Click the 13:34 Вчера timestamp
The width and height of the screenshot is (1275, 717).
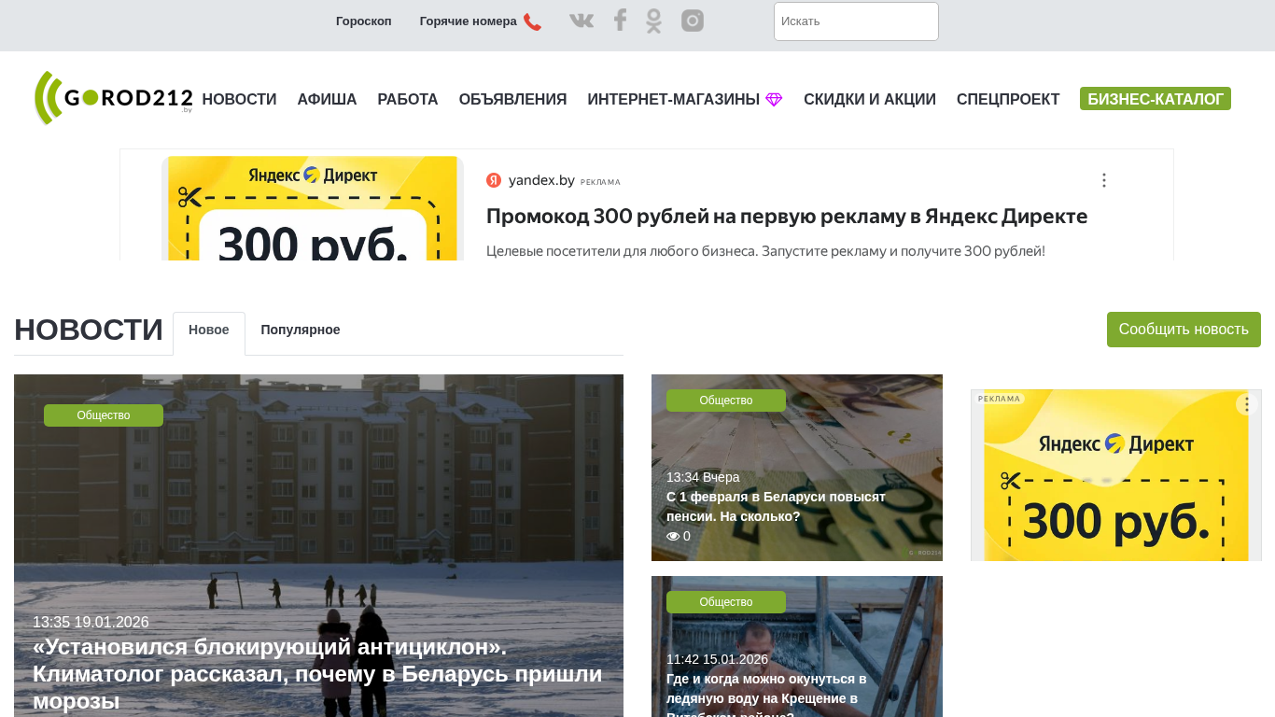coord(703,477)
